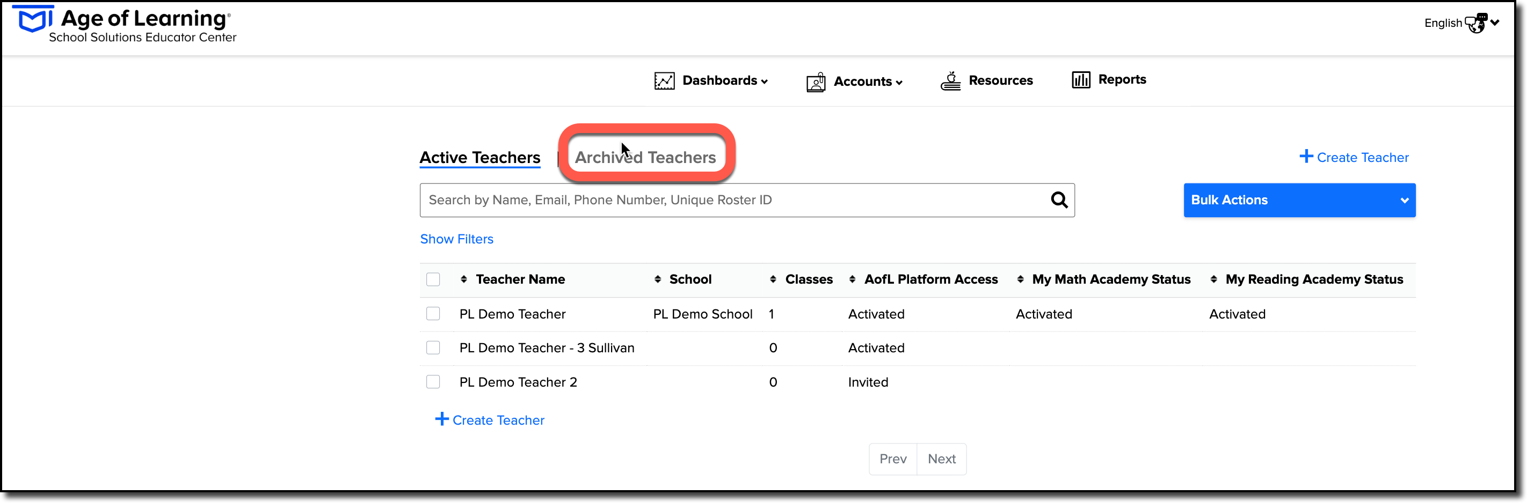Click the plus icon next to Create Teacher
The width and height of the screenshot is (1527, 503).
(1307, 156)
